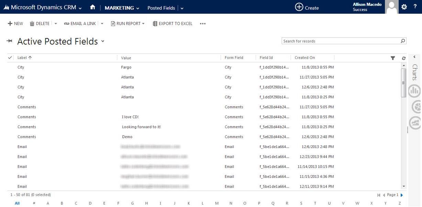Toggle the select-all checkmark in grid header
The image size is (422, 207).
coord(10,58)
